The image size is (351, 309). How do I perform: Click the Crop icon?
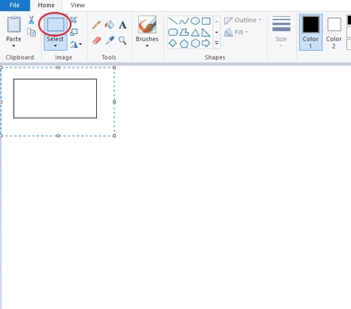coord(74,20)
